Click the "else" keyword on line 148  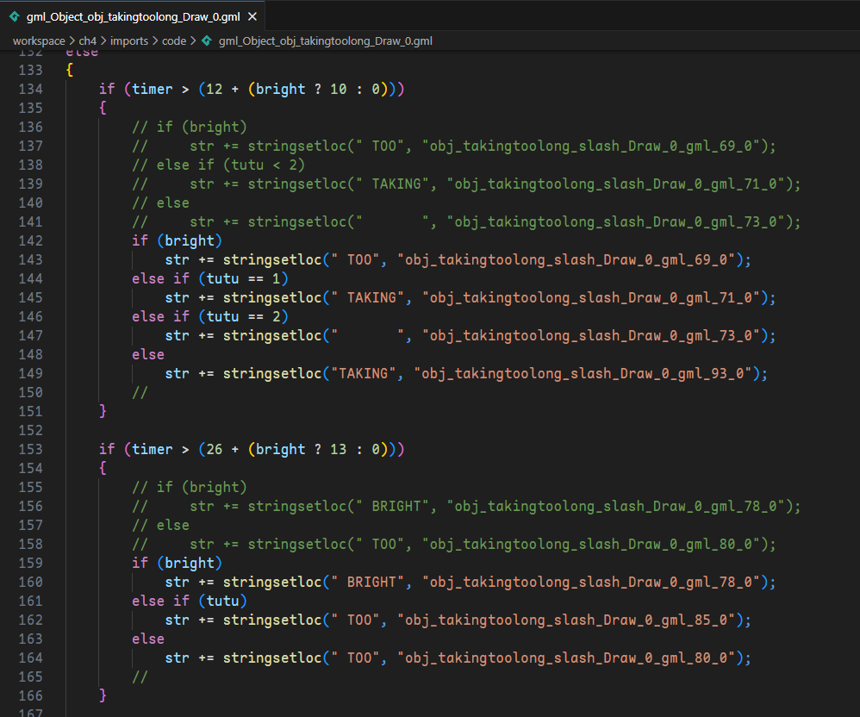[x=148, y=354]
